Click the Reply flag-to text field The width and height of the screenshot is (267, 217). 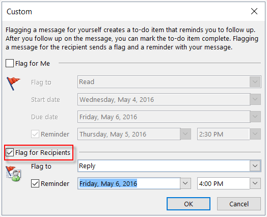coord(164,166)
